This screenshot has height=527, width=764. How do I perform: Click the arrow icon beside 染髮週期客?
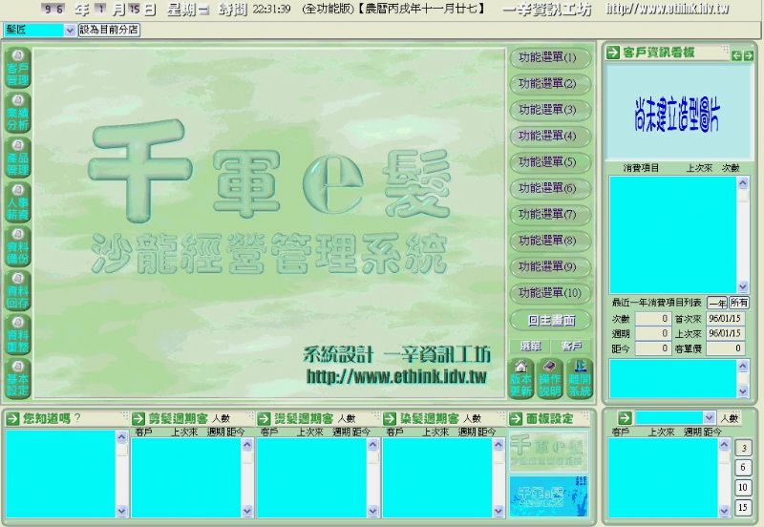[x=390, y=418]
